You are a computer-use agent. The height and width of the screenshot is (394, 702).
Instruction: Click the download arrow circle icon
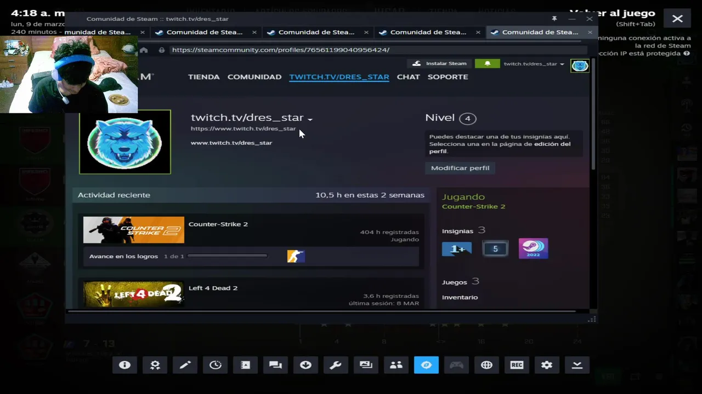tap(305, 365)
